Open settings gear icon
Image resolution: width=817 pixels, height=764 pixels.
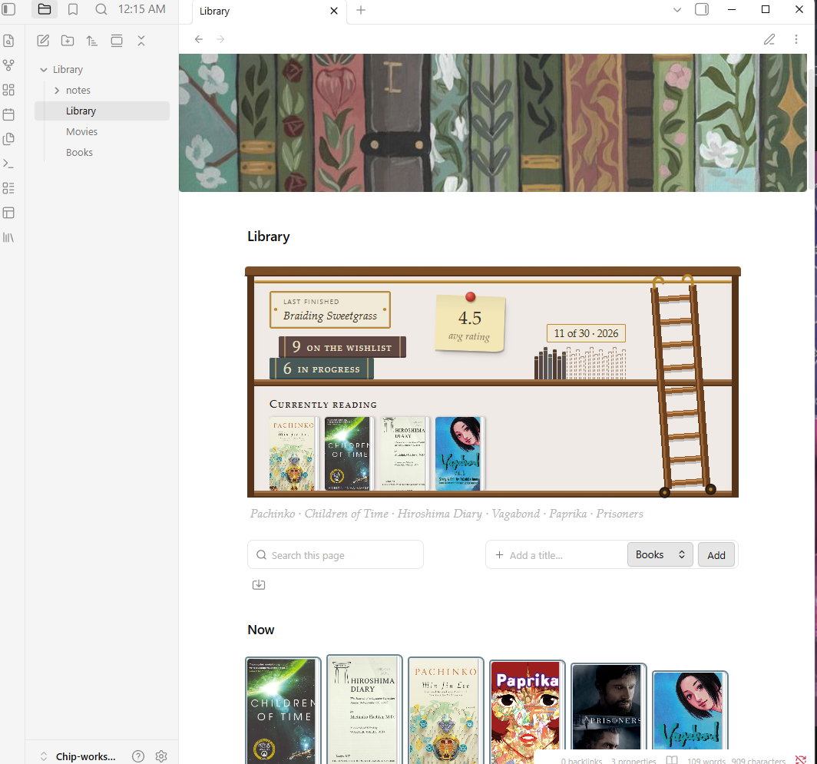[161, 756]
